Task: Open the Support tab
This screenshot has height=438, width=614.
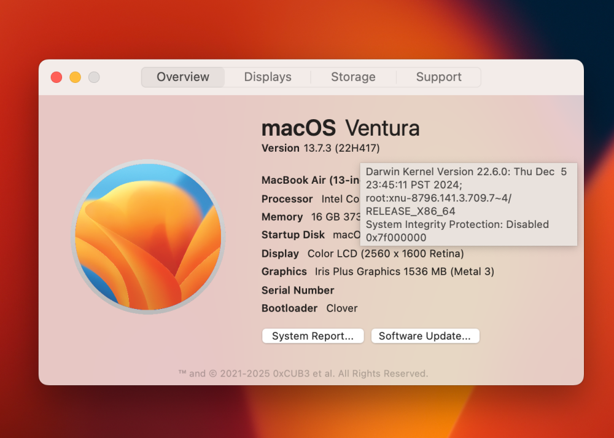Action: [438, 77]
